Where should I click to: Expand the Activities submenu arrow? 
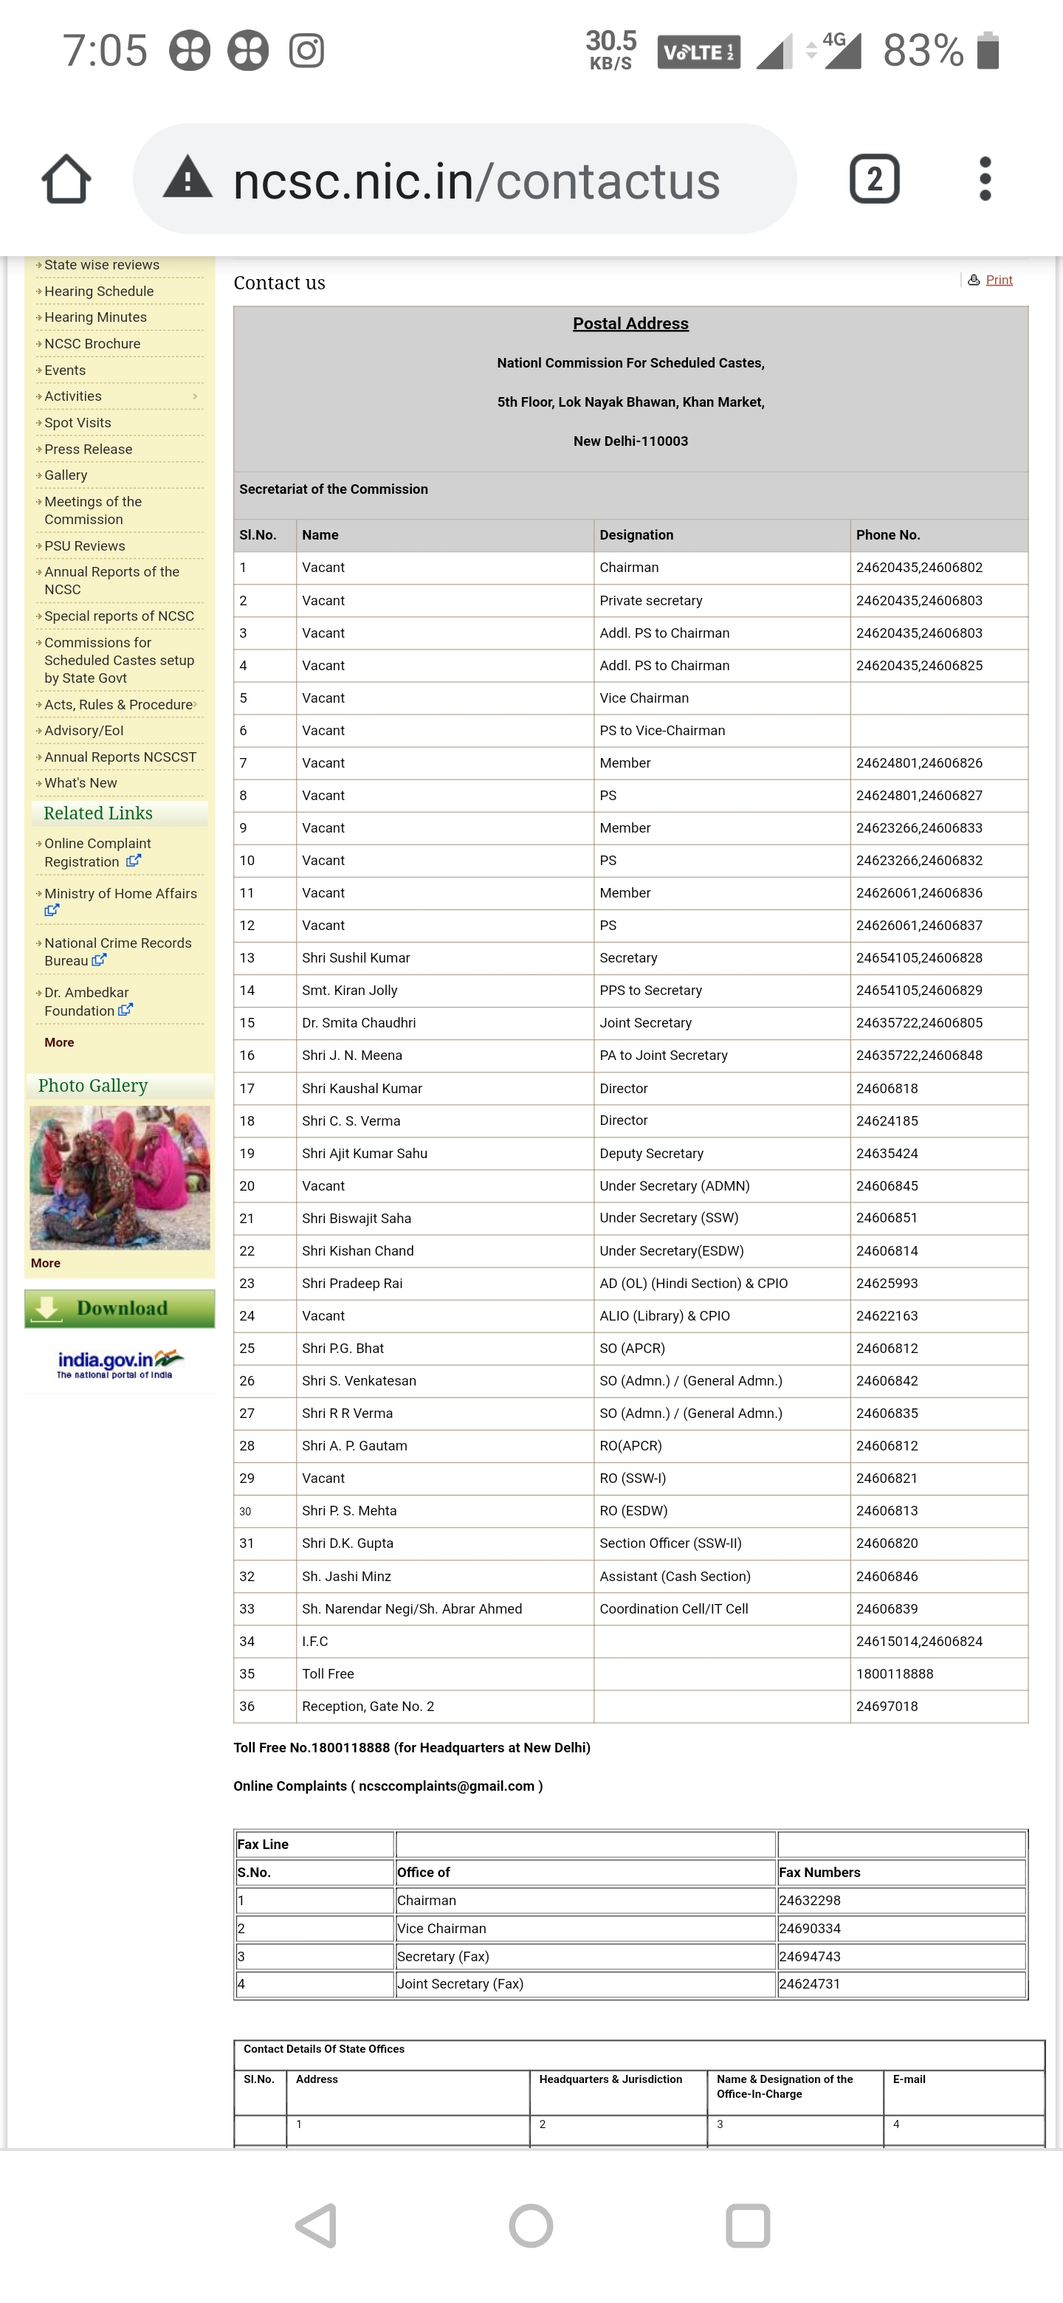tap(195, 396)
